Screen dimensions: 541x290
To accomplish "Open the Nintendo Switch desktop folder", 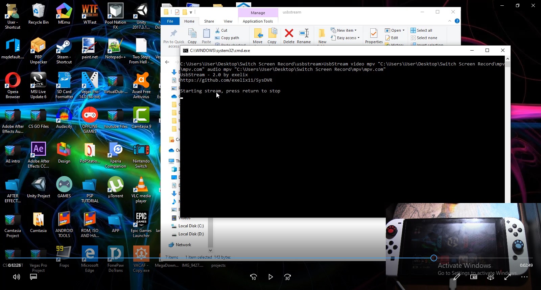I will tap(141, 155).
